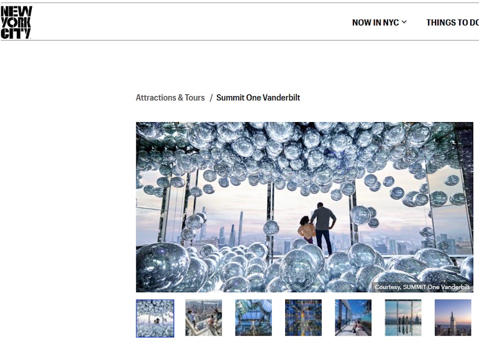
Task: Select the outdoor terrace thumbnail
Action: click(x=353, y=318)
